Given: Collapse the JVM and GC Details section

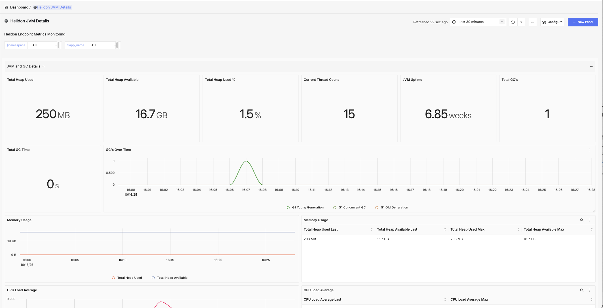Looking at the screenshot, I should pyautogui.click(x=44, y=66).
